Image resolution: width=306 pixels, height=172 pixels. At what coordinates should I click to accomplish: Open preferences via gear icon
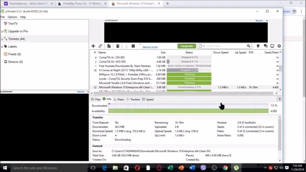click(x=279, y=46)
